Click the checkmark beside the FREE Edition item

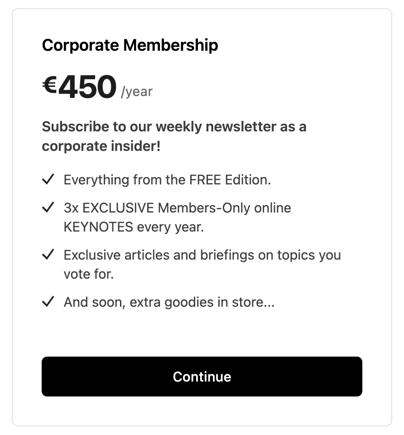[48, 180]
